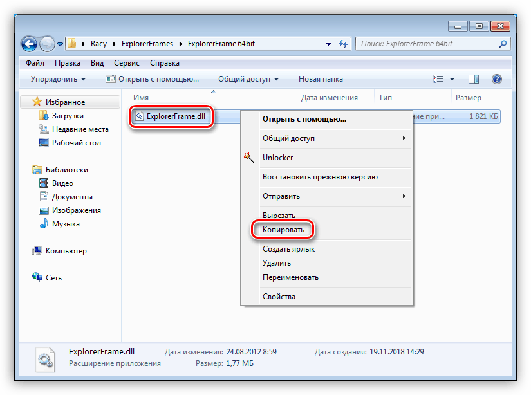The height and width of the screenshot is (395, 531).
Task: Open view options dropdown arrow
Action: coord(452,79)
